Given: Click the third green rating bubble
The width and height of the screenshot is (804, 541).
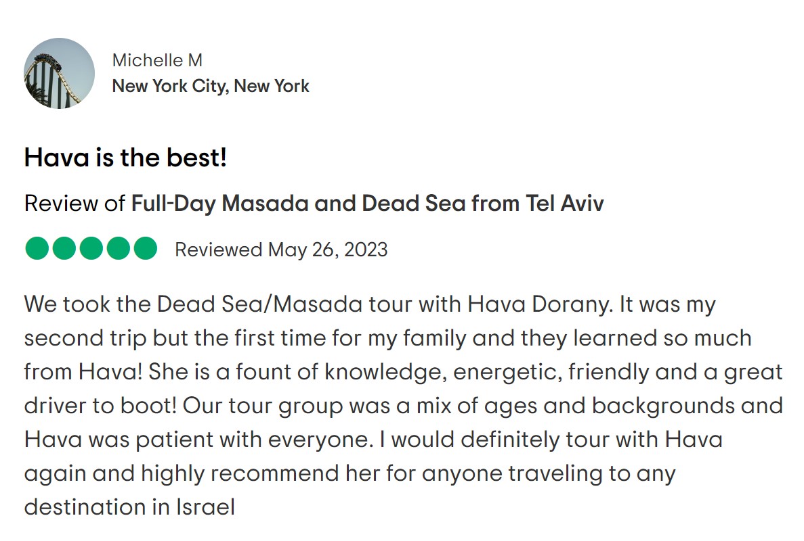Looking at the screenshot, I should (x=91, y=248).
